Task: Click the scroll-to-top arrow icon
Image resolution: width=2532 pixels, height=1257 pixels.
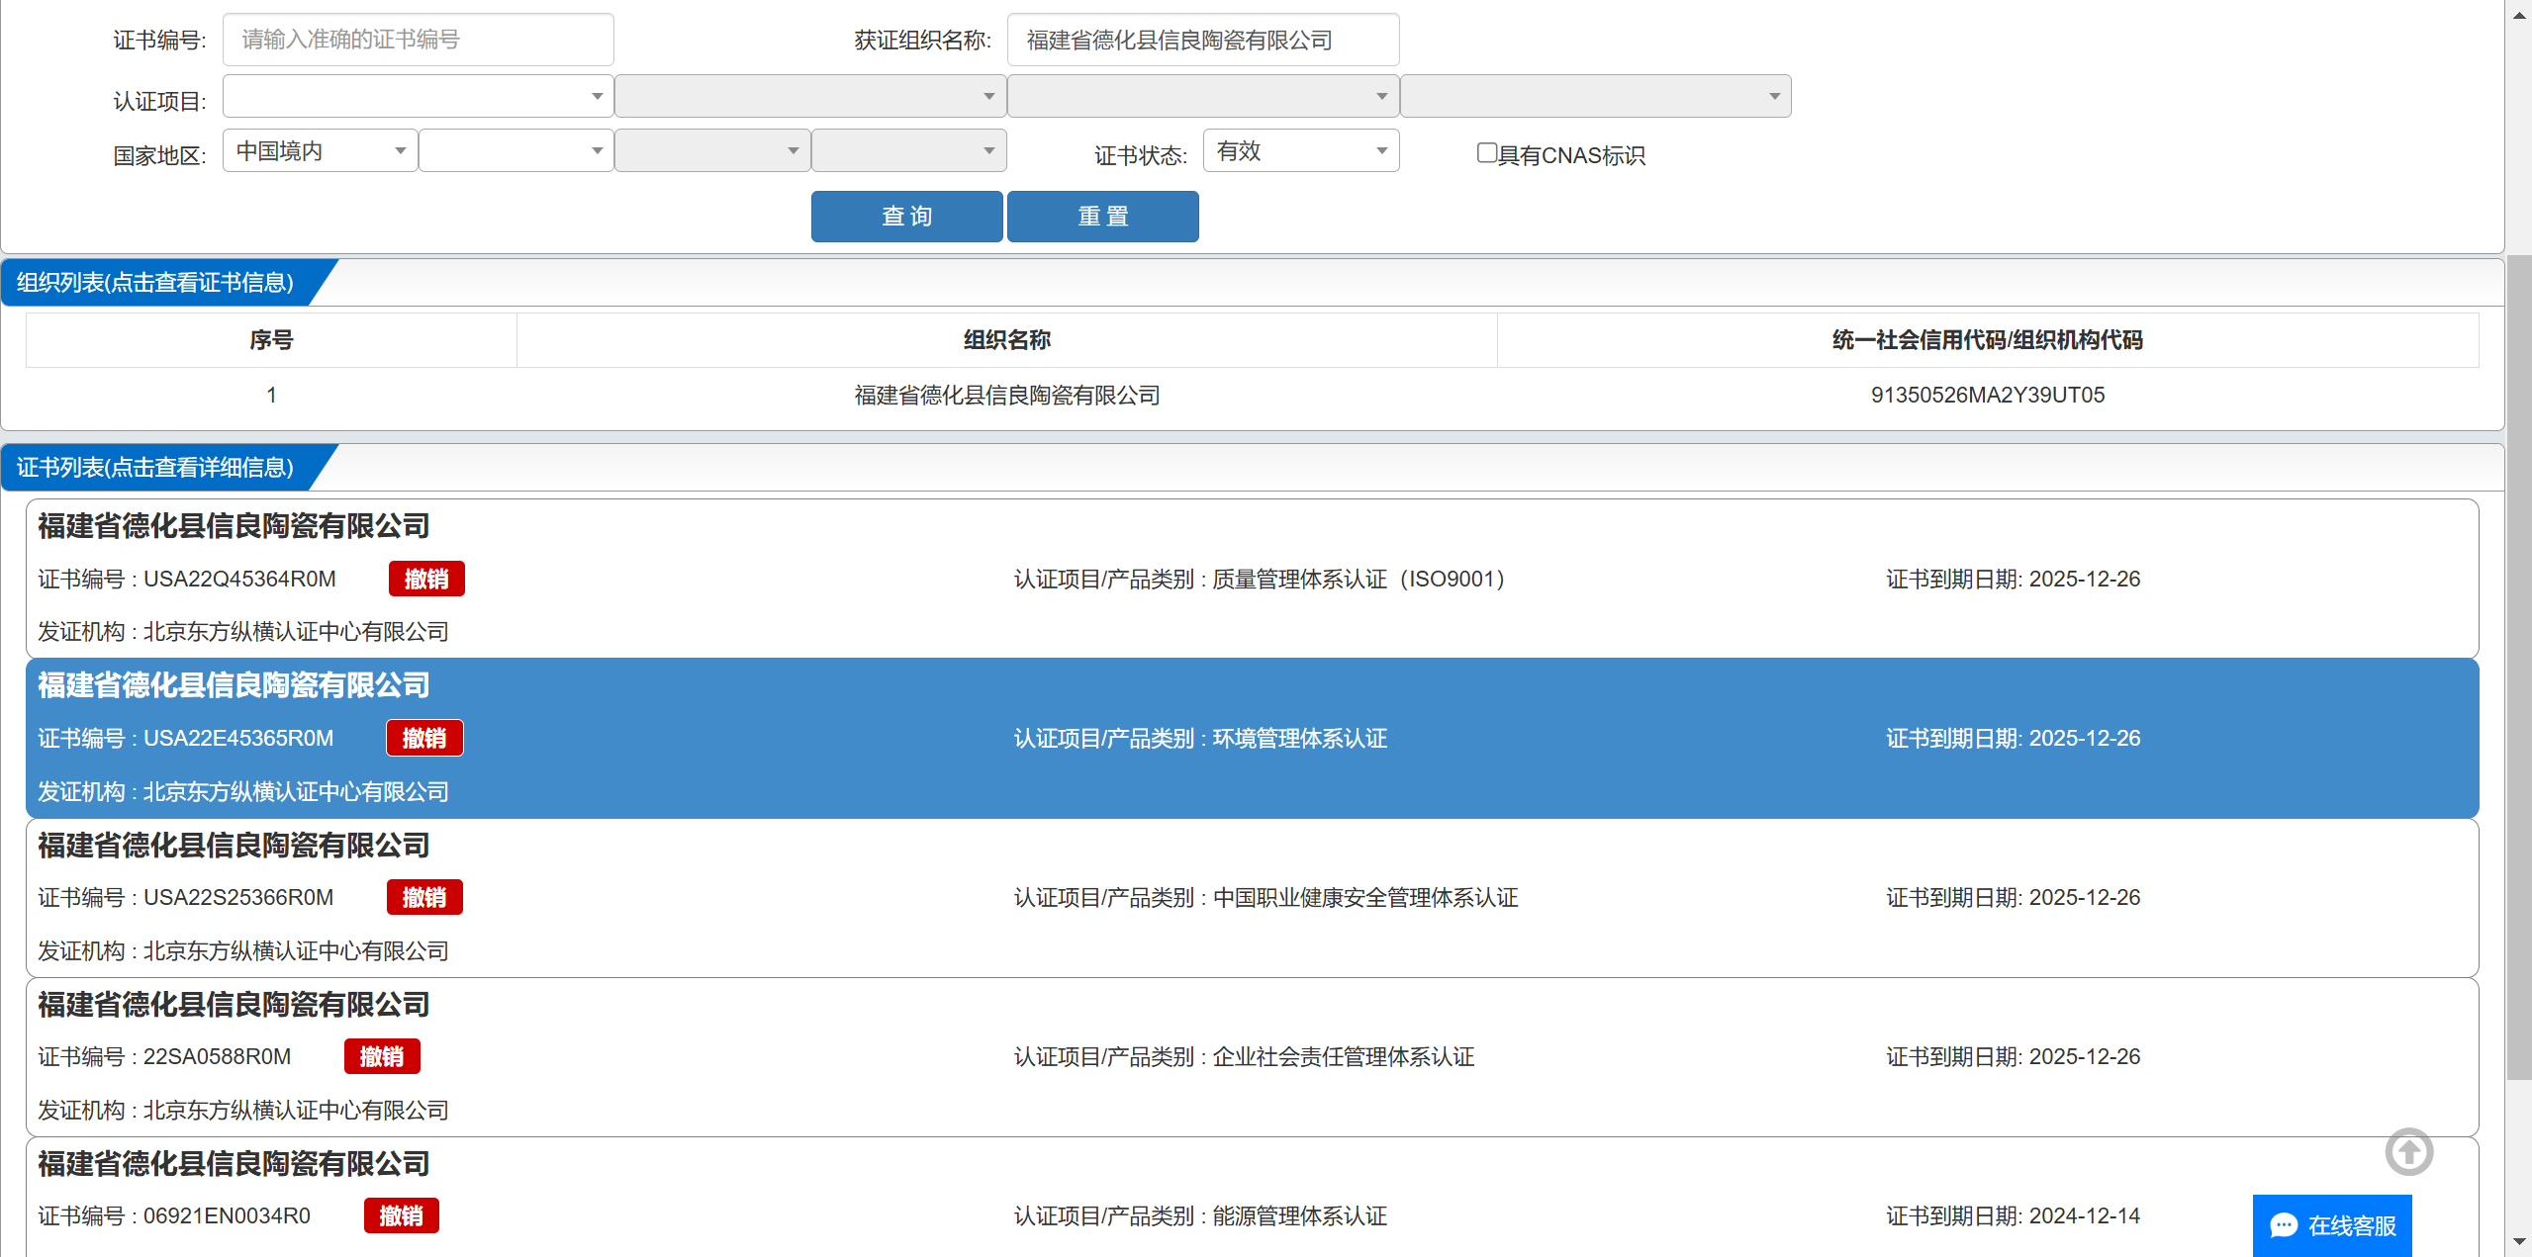Action: click(x=2407, y=1151)
